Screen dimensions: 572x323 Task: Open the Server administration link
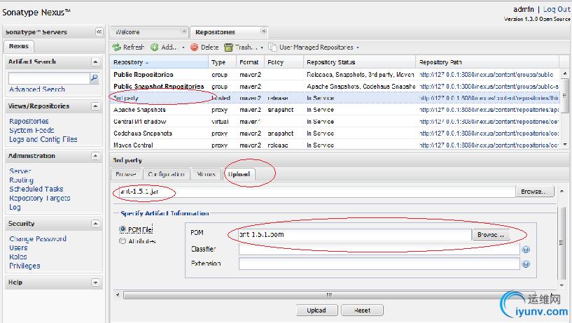pos(20,171)
